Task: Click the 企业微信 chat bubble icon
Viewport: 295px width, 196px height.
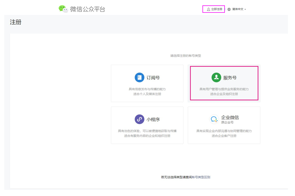Action: (214, 119)
